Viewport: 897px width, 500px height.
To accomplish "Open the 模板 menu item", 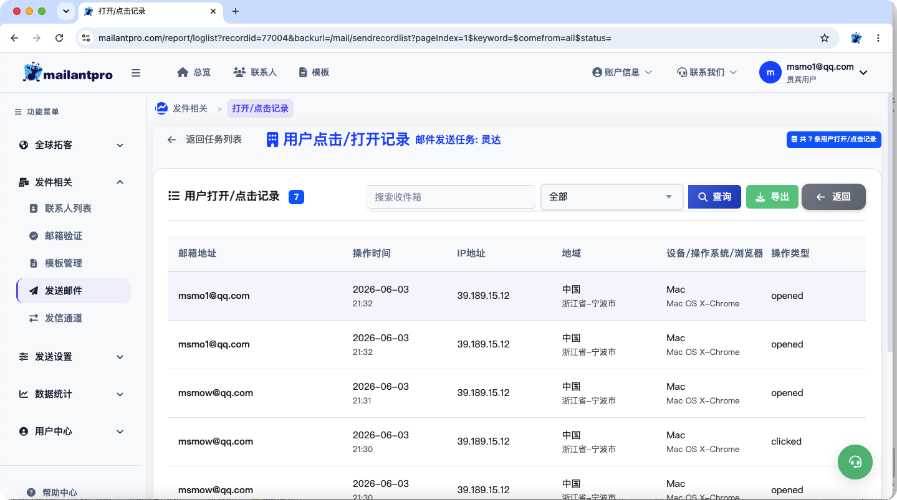I will [x=314, y=72].
